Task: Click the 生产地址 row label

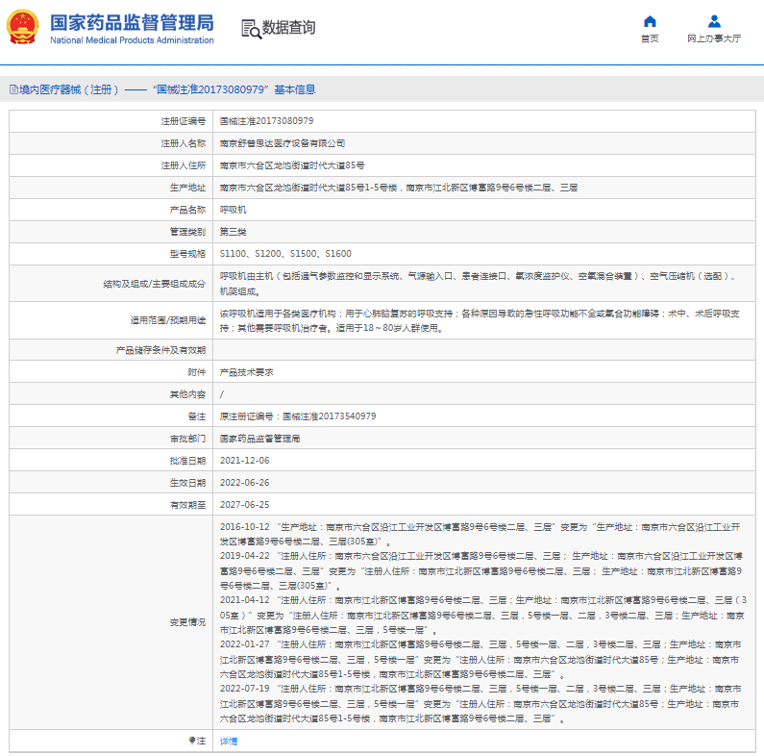Action: tap(187, 188)
